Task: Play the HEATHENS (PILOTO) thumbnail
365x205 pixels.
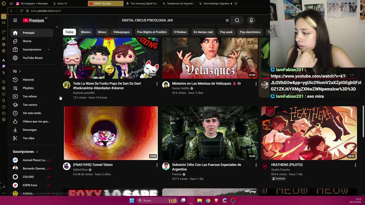Action: (309, 133)
